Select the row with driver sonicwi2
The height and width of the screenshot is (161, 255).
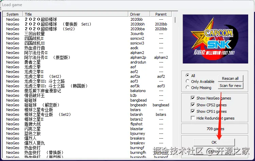87,38
